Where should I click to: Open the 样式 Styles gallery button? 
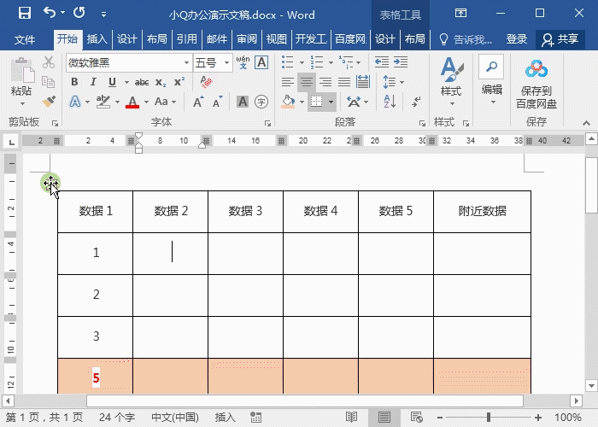pos(452,82)
